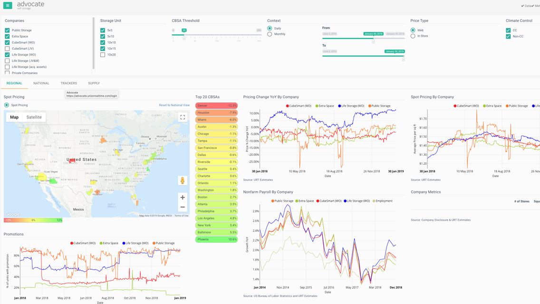Toggle Employment in Nonfarm Payroll legend
The height and width of the screenshot is (304, 540).
382,201
